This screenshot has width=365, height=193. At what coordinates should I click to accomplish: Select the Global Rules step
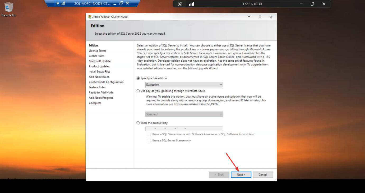click(96, 56)
